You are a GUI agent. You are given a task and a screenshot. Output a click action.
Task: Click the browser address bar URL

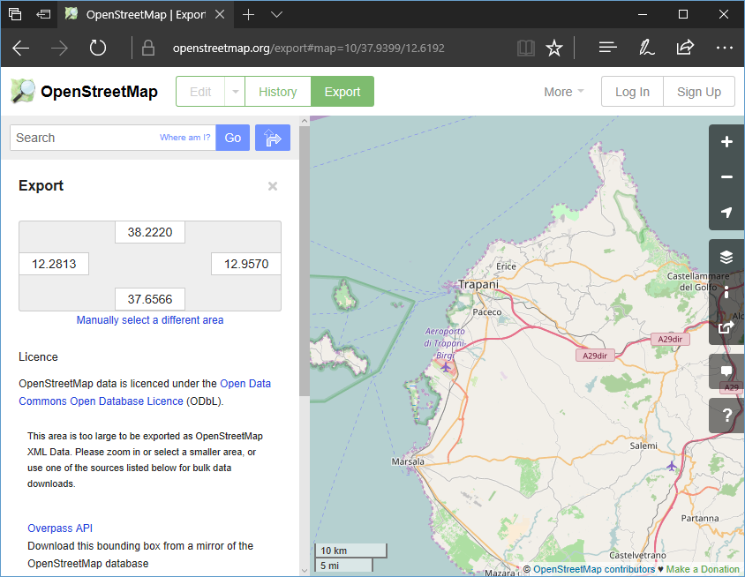[x=308, y=48]
